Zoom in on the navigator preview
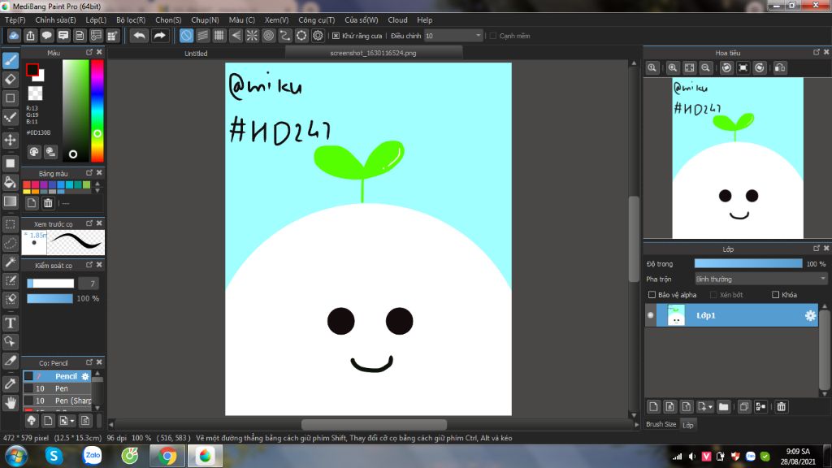The image size is (832, 468). point(672,68)
